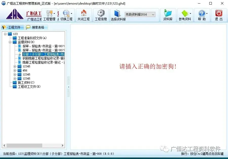This screenshot has height=159, width=228.
Task: Expand the 456 folder node
Action: pyautogui.click(x=15, y=70)
